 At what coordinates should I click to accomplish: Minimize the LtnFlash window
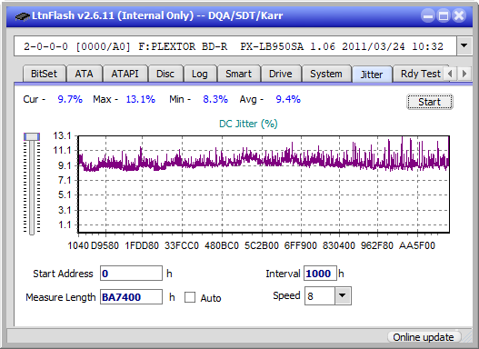coord(428,15)
